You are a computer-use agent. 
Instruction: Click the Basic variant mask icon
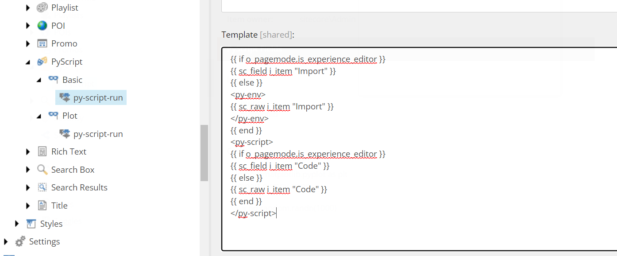click(x=53, y=80)
